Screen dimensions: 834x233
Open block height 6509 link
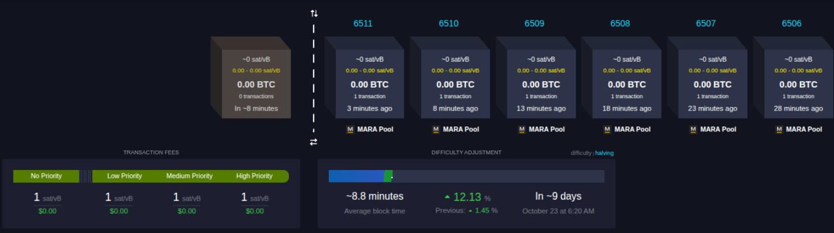(534, 24)
